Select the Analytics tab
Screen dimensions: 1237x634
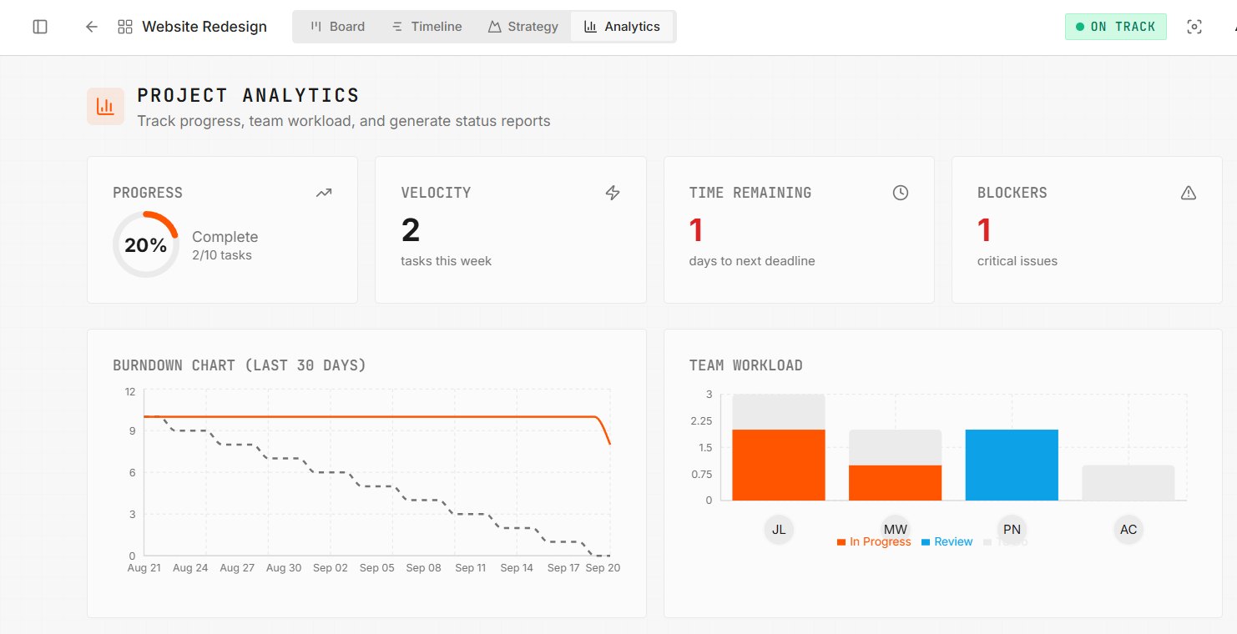(622, 27)
